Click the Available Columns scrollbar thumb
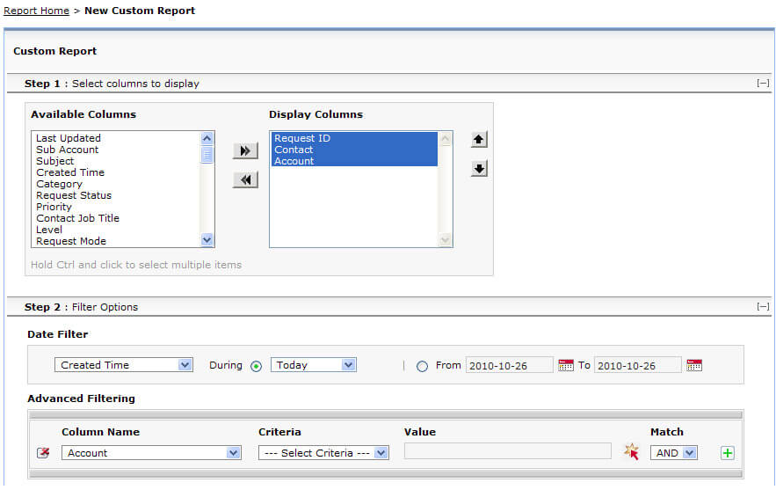The width and height of the screenshot is (776, 490). [x=207, y=155]
